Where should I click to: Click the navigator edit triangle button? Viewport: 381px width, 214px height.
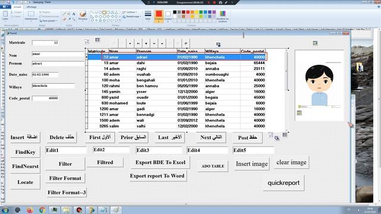pos(162,43)
